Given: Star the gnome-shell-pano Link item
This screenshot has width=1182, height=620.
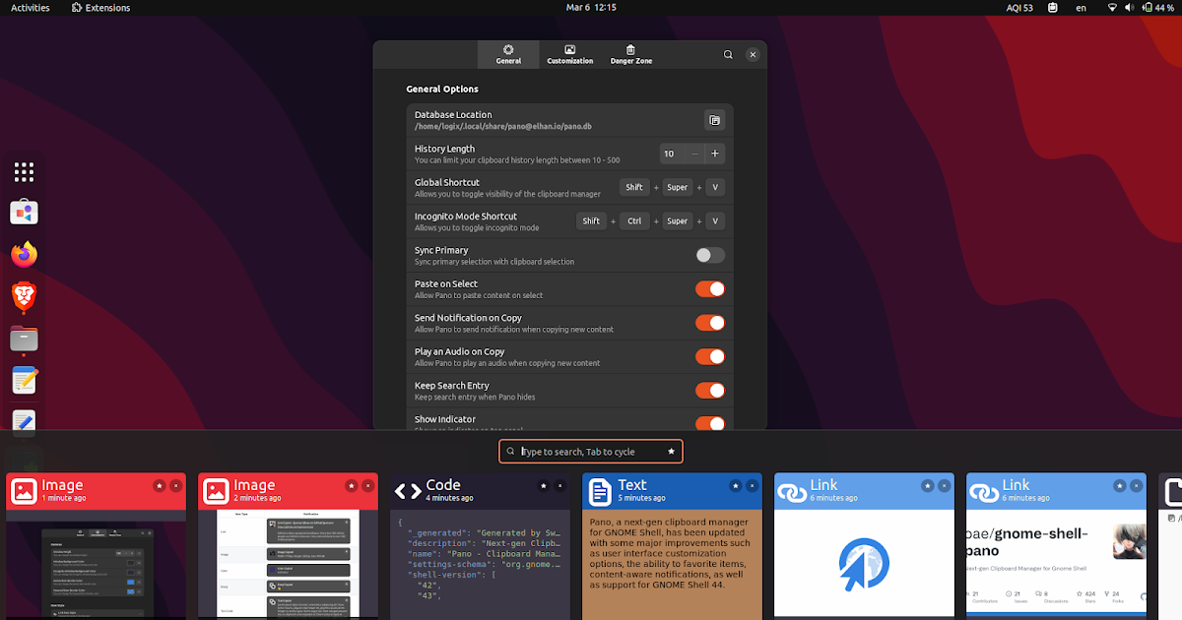Looking at the screenshot, I should (x=1119, y=485).
